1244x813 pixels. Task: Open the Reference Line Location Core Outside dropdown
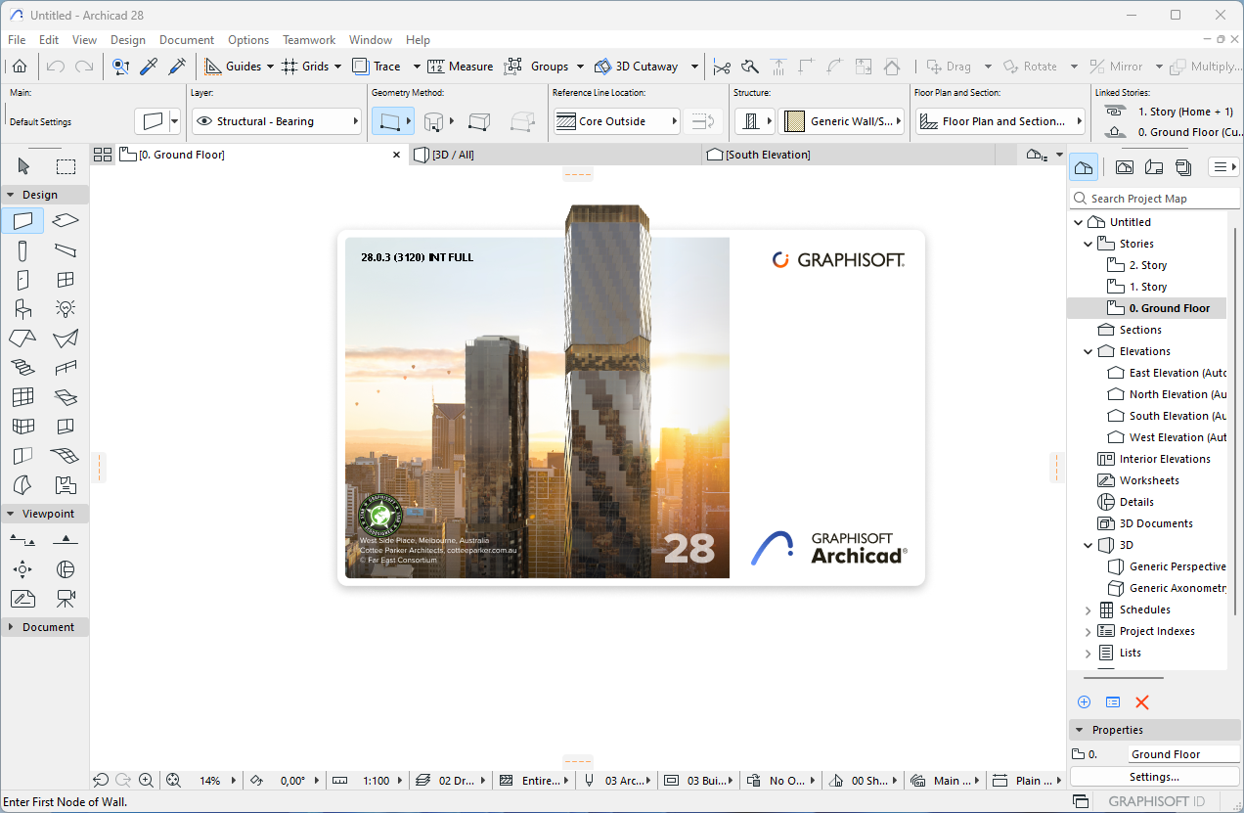(x=616, y=121)
